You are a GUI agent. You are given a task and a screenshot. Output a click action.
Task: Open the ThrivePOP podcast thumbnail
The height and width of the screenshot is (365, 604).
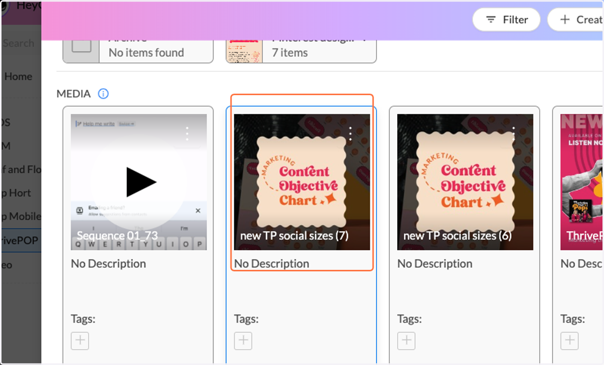[582, 182]
